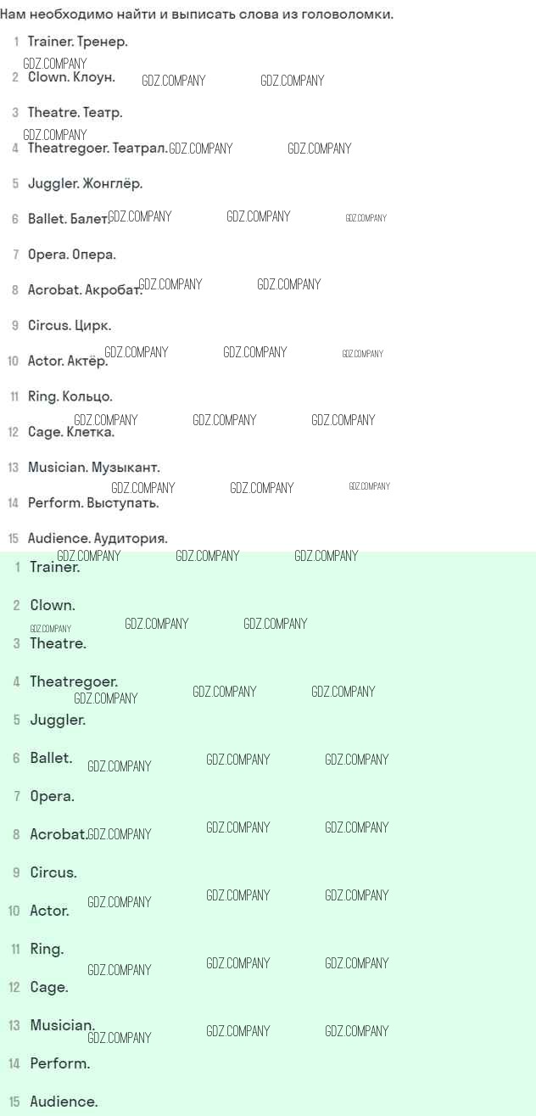536x1116 pixels.
Task: Select the entry "Perform. Выступать."
Action: 93,503
